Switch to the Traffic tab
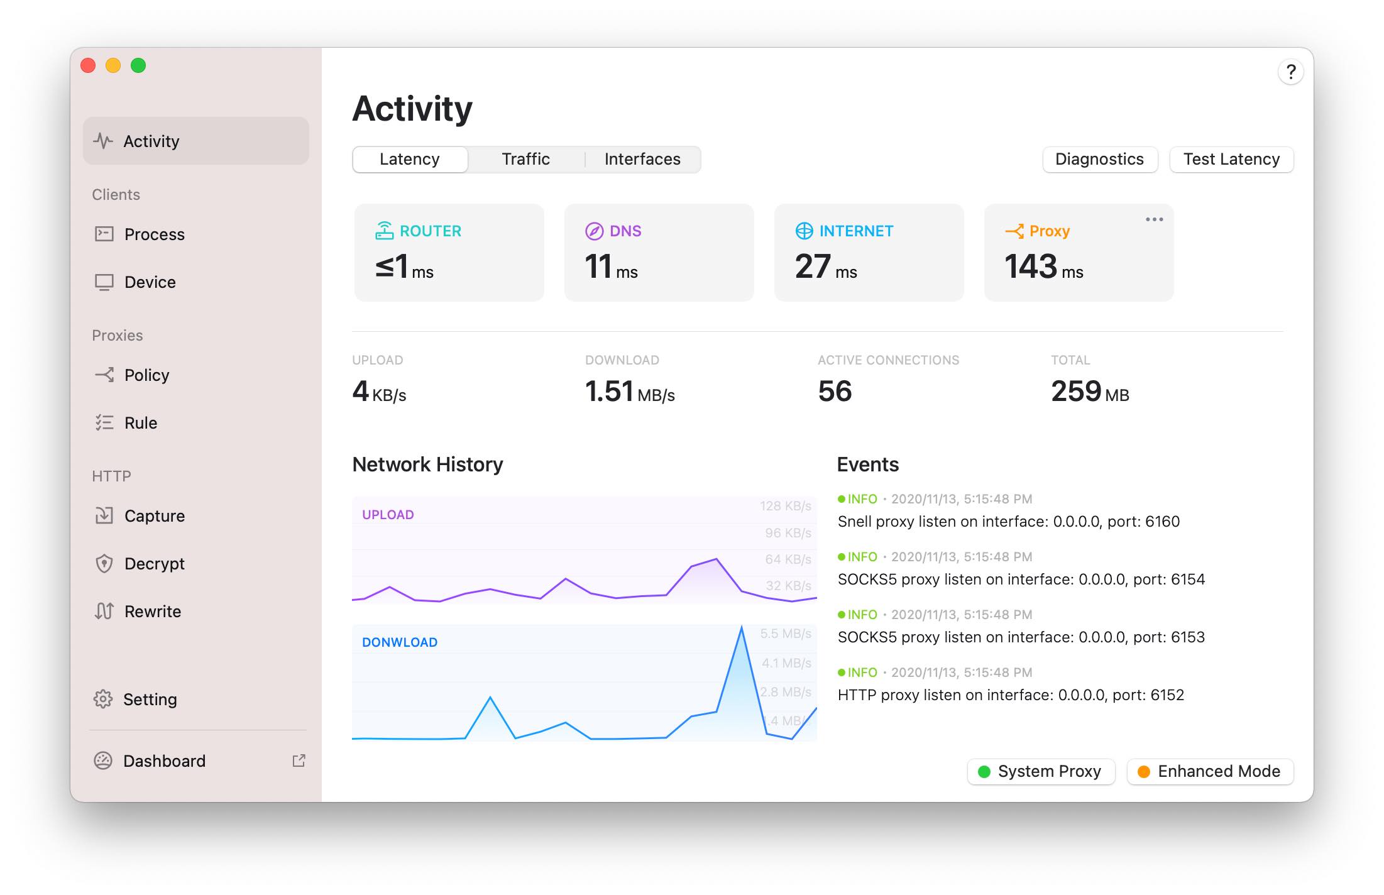Image resolution: width=1384 pixels, height=895 pixels. tap(525, 160)
